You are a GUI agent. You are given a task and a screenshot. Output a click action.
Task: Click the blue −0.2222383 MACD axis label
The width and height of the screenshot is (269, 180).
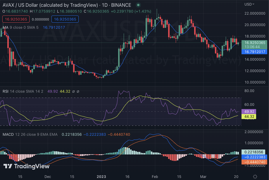point(254,157)
